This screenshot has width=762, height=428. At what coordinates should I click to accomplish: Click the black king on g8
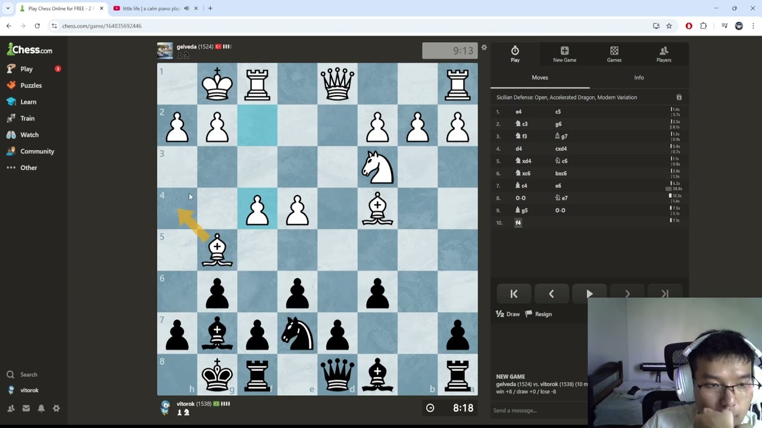click(x=217, y=375)
